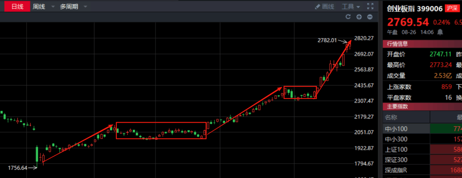Select the 中小300 index row
Screen dimensions: 462x178
[422, 139]
